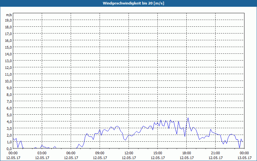
Task: Click the 'm/s' unit label
Action: pyautogui.click(x=9, y=15)
